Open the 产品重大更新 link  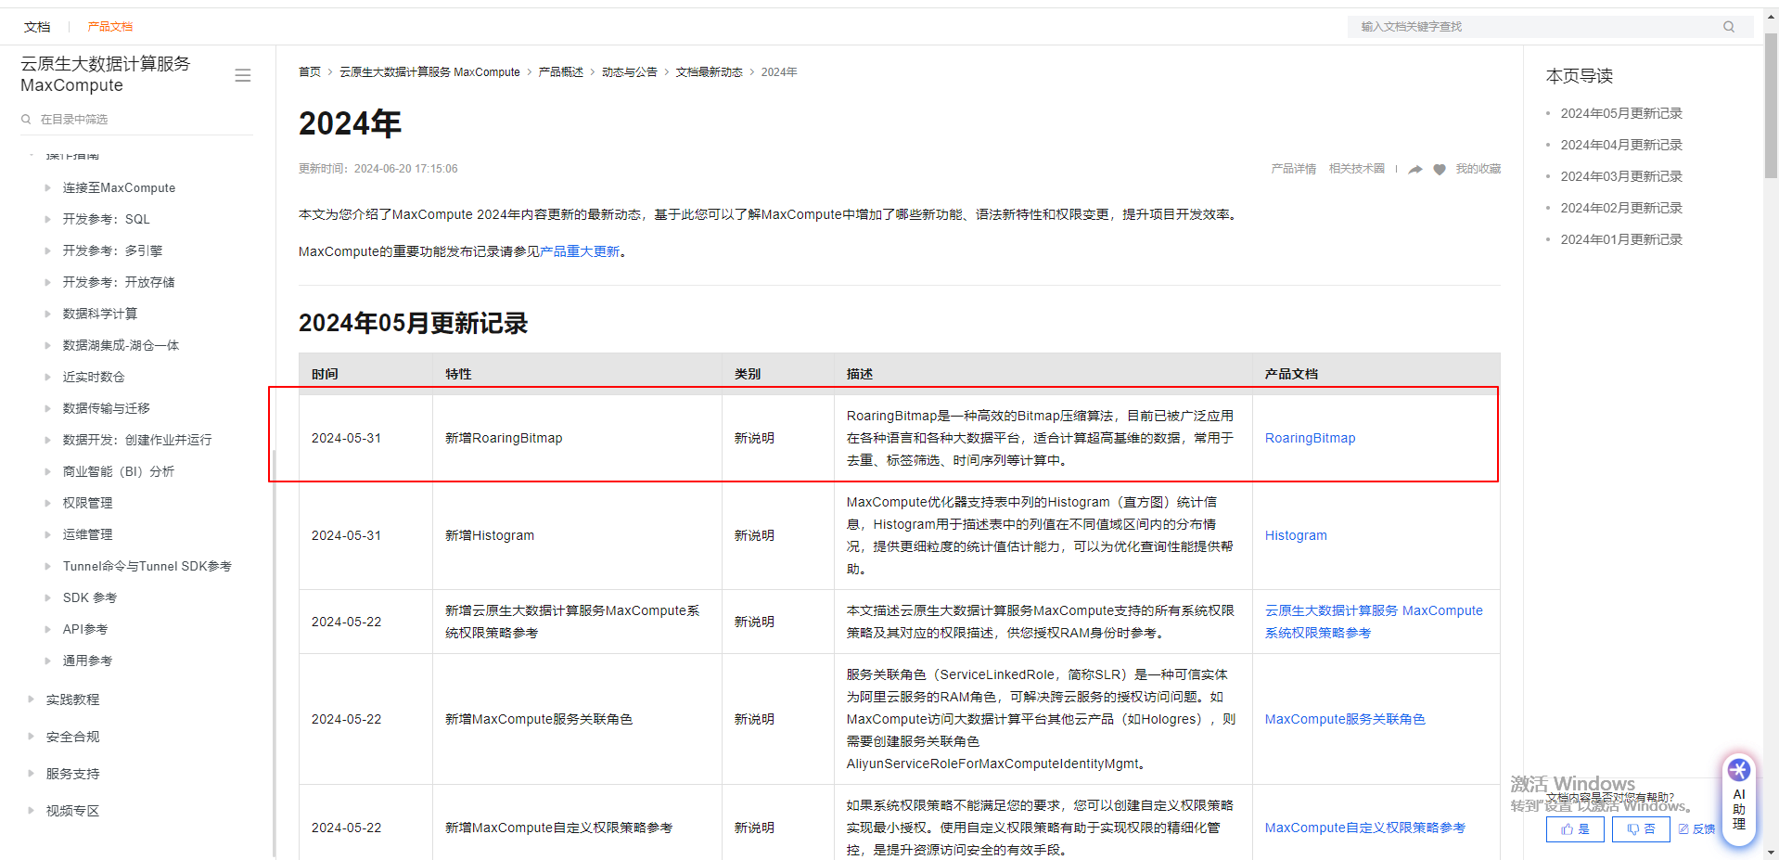click(x=581, y=251)
